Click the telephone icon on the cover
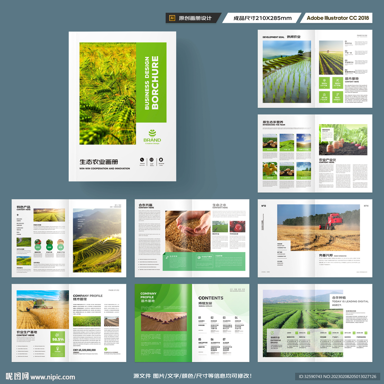This screenshot has width=384, height=384. [x=142, y=160]
